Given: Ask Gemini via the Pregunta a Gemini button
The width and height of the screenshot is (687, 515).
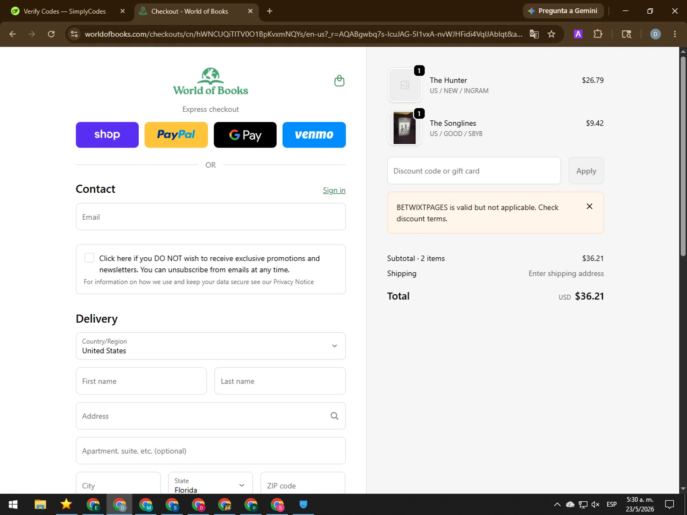Looking at the screenshot, I should click(x=563, y=11).
